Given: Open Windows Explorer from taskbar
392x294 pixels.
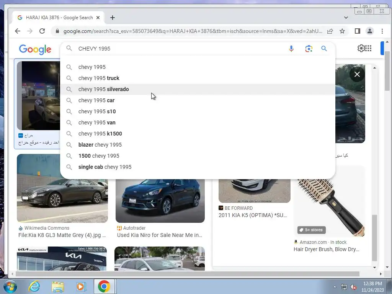Looking at the screenshot, I should coord(58,286).
